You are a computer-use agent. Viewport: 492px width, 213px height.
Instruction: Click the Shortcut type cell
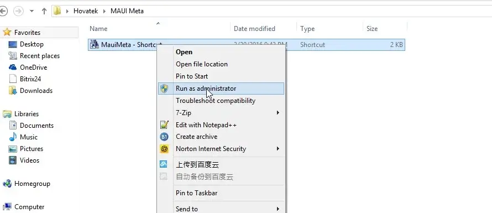[x=312, y=45]
